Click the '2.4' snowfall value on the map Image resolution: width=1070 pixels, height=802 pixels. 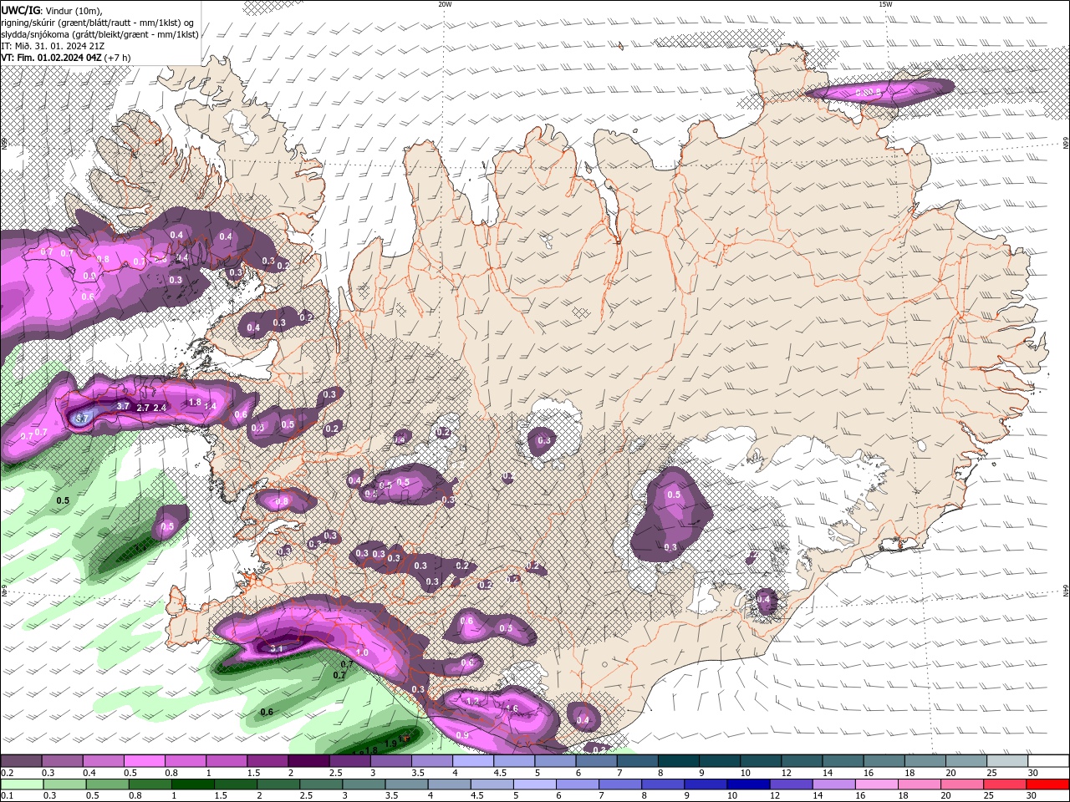(160, 408)
